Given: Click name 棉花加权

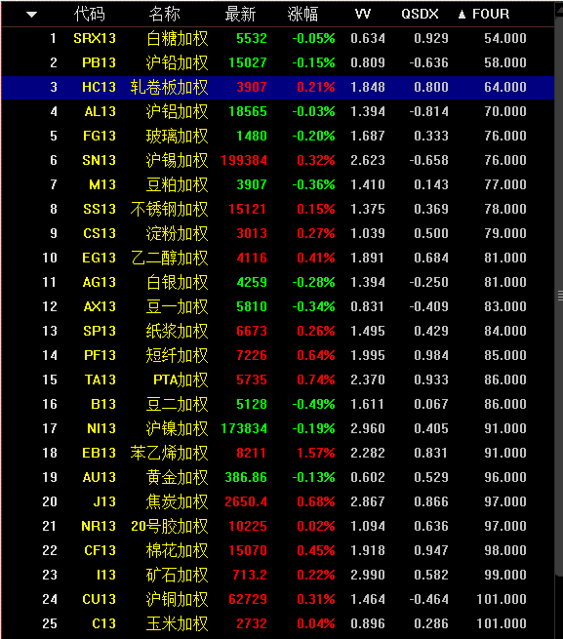Looking at the screenshot, I should point(177,550).
